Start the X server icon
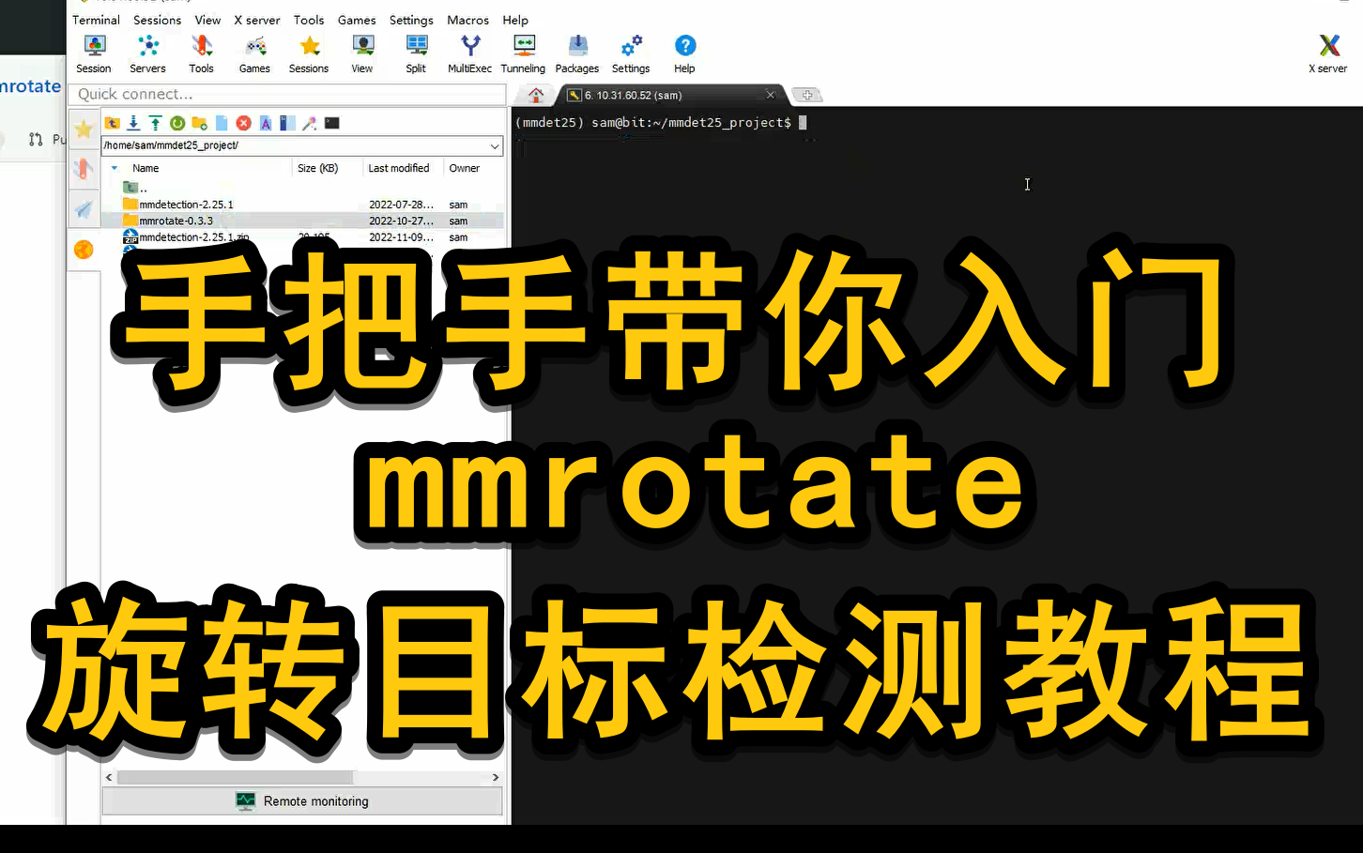The width and height of the screenshot is (1363, 853). [1328, 53]
